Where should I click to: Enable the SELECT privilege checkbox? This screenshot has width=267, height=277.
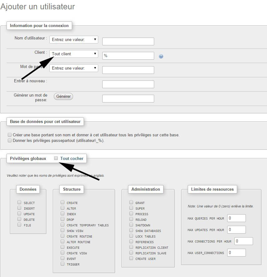pos(20,202)
